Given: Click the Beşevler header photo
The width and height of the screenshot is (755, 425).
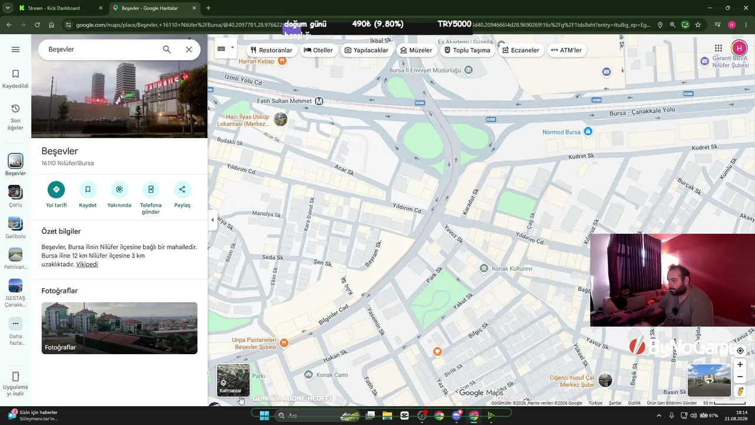Looking at the screenshot, I should point(119,99).
